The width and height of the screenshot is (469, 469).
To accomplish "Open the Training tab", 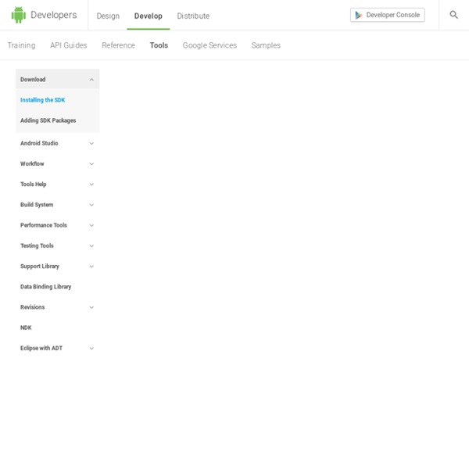I will [x=21, y=45].
